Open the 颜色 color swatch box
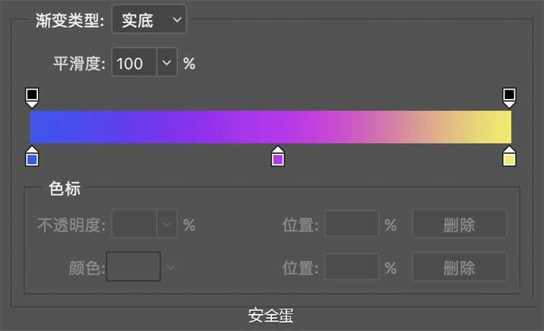Screen dimensions: 544x331 click(x=133, y=267)
